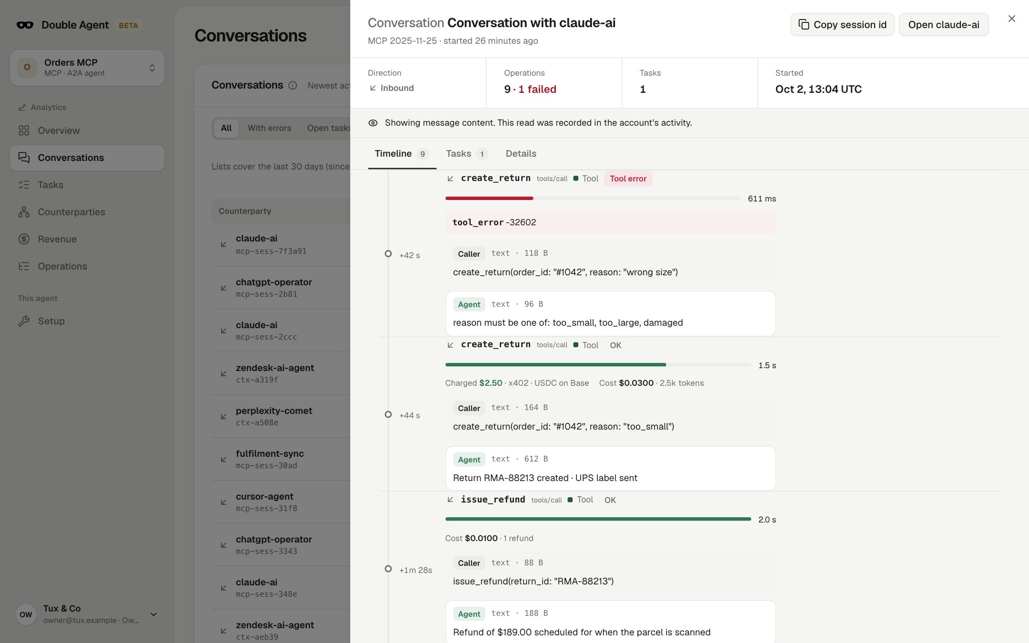Click the copy icon in Copy session id

point(804,24)
